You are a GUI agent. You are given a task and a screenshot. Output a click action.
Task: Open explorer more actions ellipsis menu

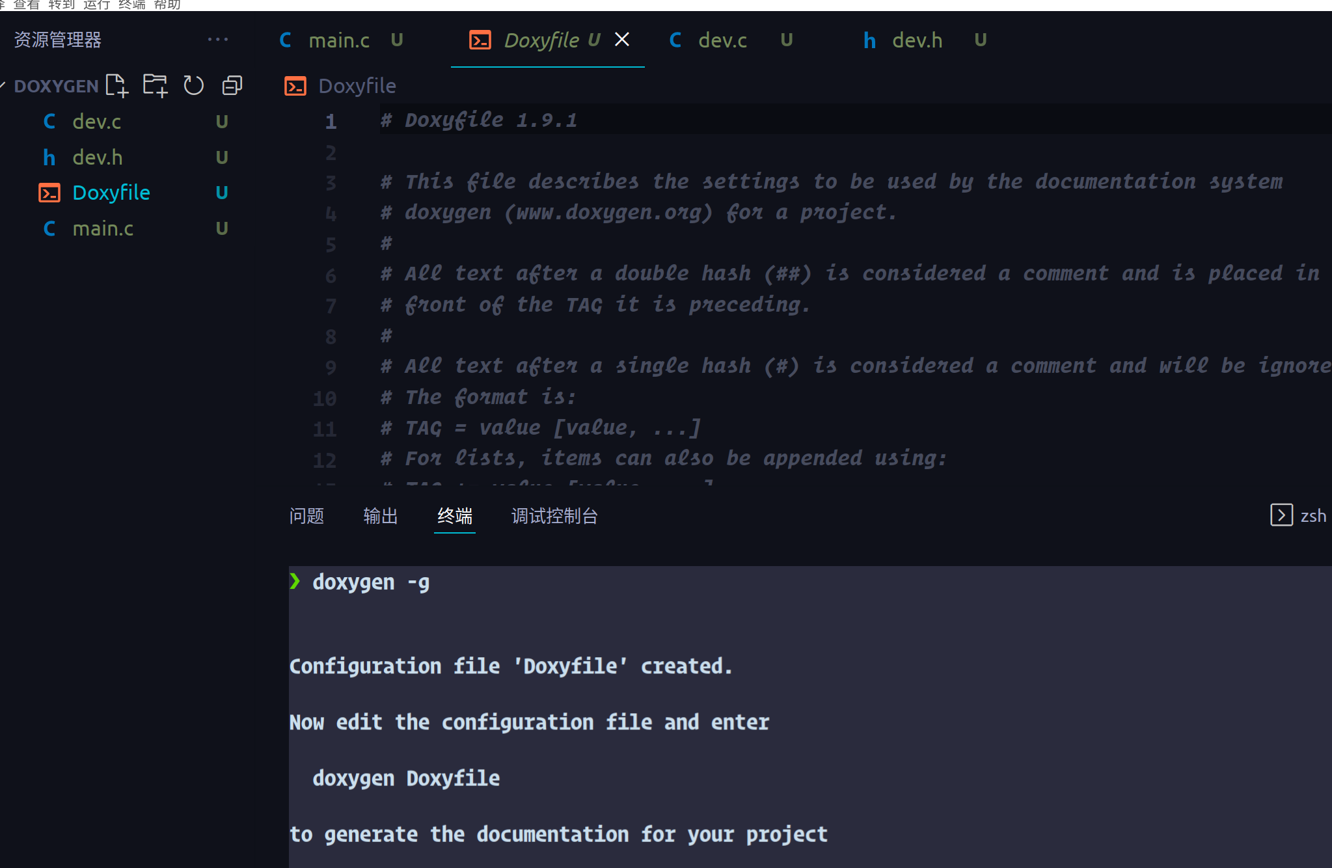[x=218, y=40]
